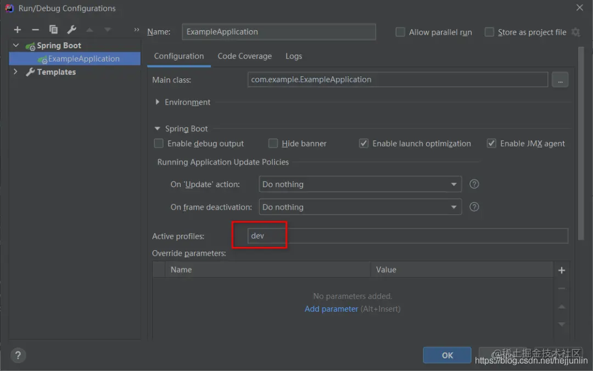Disable Enable launch optimization checkbox
The image size is (593, 371).
[x=363, y=143]
